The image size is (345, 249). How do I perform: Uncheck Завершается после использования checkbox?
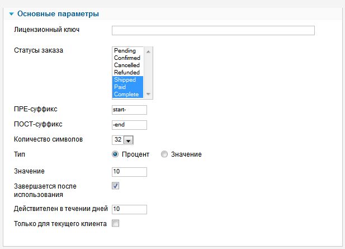tap(116, 186)
